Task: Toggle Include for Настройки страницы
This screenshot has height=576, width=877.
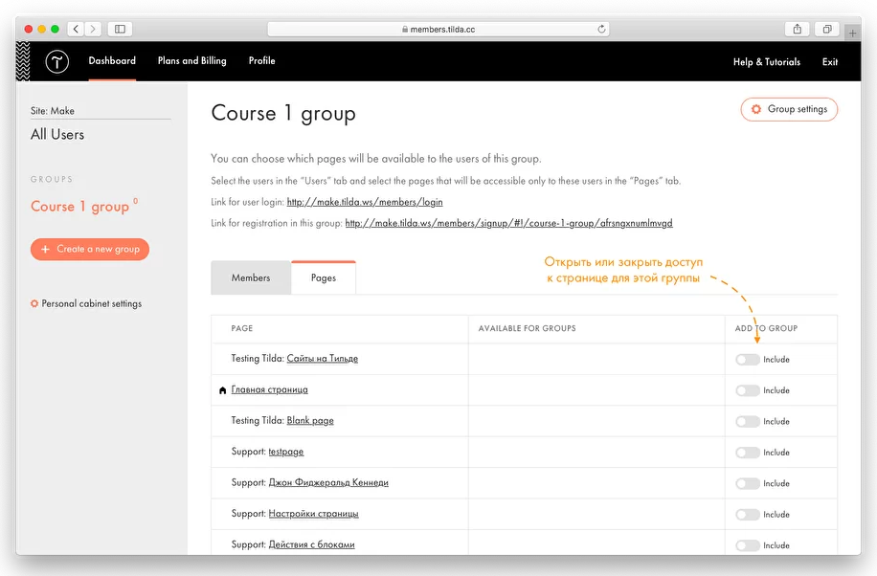Action: point(748,515)
